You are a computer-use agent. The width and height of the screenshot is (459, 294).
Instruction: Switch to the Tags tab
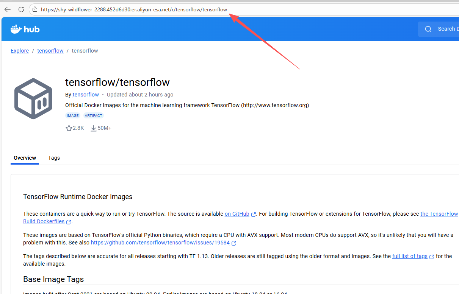coord(54,158)
